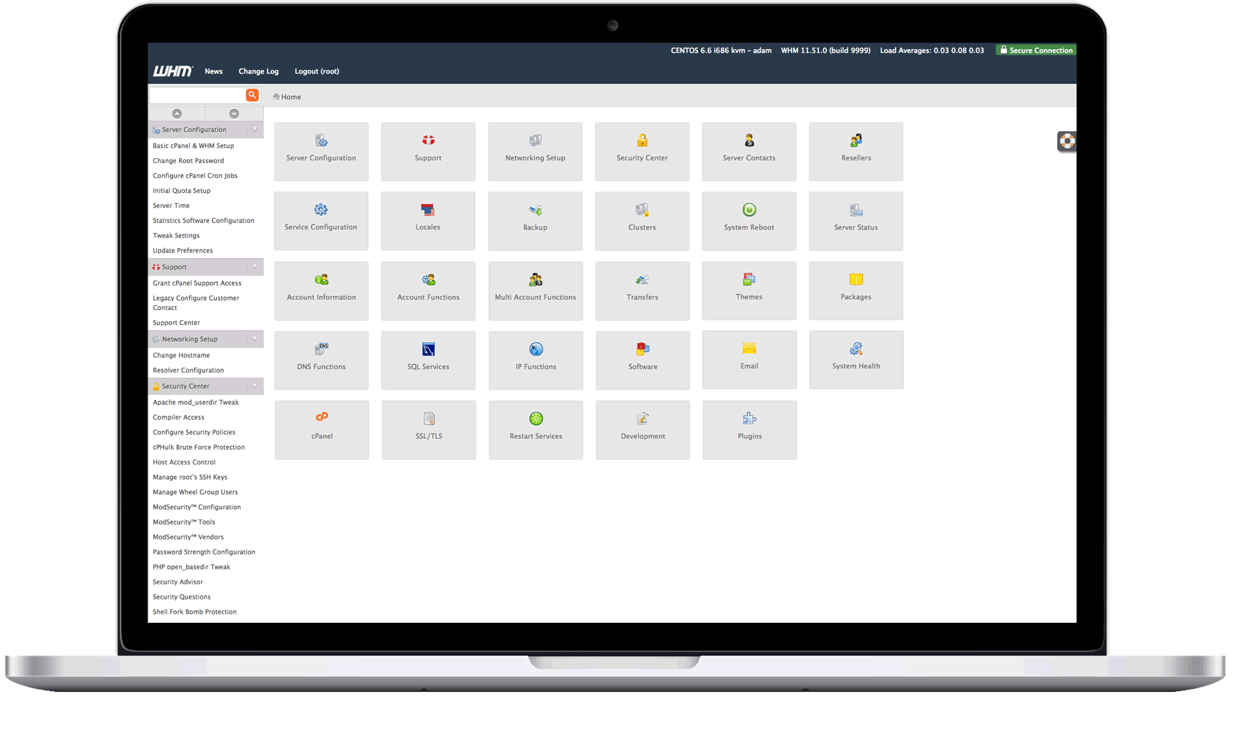The width and height of the screenshot is (1237, 749).
Task: Open the Clusters tile
Action: pos(642,221)
